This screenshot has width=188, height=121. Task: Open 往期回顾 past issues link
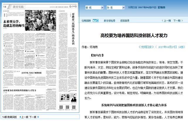click(x=86, y=21)
